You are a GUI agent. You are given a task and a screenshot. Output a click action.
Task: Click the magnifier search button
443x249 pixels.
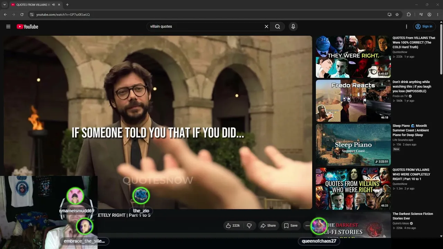click(278, 27)
